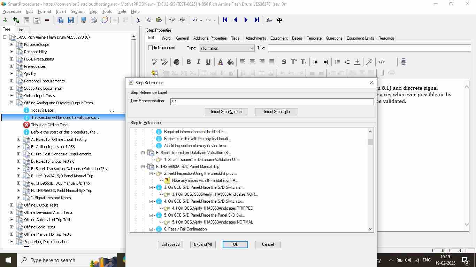Click the numbered list icon

(347, 62)
